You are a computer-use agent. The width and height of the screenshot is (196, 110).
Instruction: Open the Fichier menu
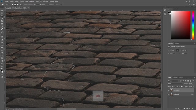click(x=6, y=1)
